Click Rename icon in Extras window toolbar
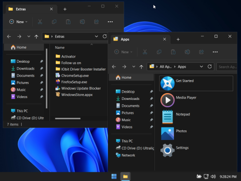Viewport: 241px width, 181px height. click(82, 22)
